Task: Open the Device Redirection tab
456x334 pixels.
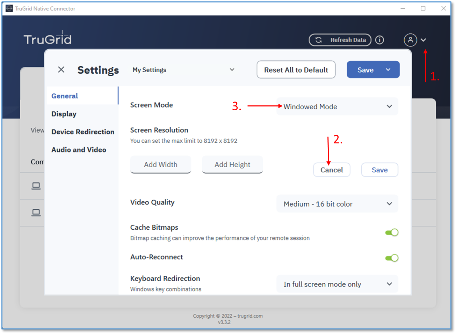Action: coord(83,132)
